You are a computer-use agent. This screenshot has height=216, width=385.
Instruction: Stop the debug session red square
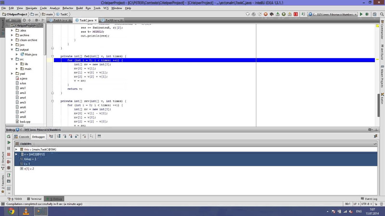(x=9, y=154)
